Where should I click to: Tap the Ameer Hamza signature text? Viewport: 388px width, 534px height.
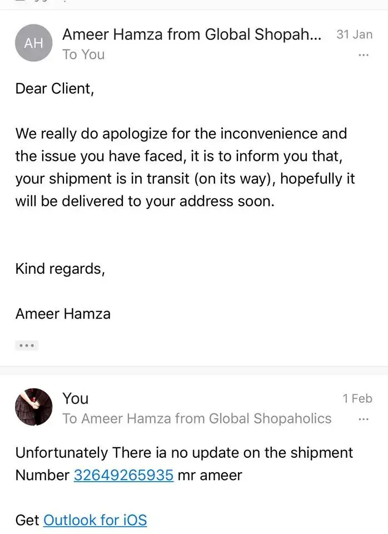pyautogui.click(x=63, y=314)
